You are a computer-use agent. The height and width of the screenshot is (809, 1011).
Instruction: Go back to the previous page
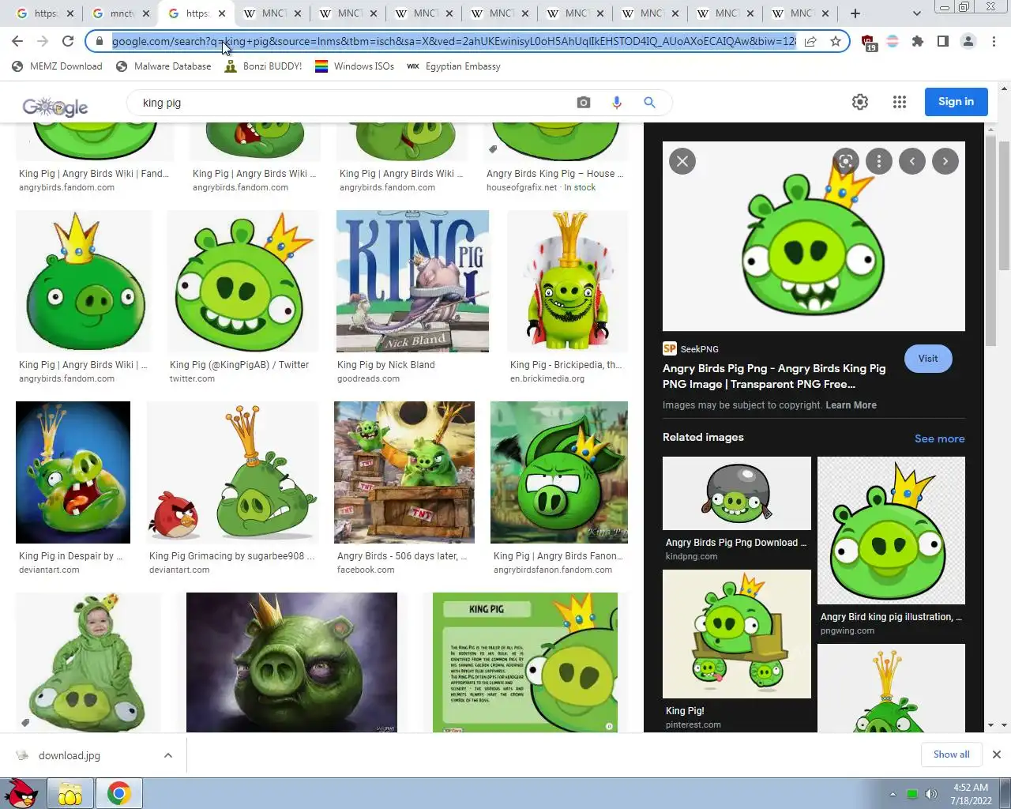click(x=17, y=41)
